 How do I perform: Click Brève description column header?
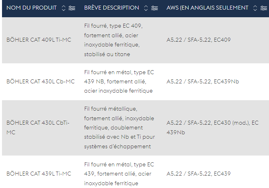click(112, 8)
